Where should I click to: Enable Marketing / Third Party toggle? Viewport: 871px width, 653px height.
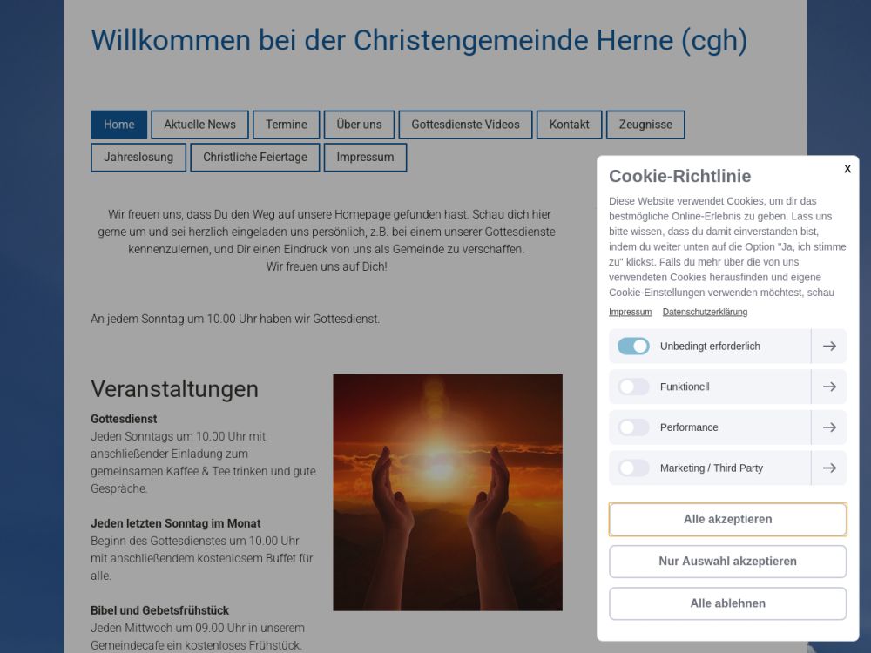pyautogui.click(x=633, y=468)
